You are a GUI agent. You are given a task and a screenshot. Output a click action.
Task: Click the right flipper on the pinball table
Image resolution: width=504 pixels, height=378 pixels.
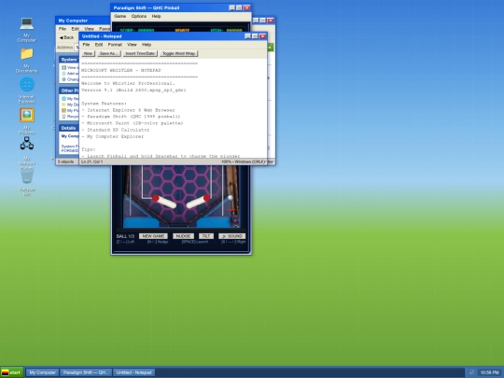click(198, 202)
